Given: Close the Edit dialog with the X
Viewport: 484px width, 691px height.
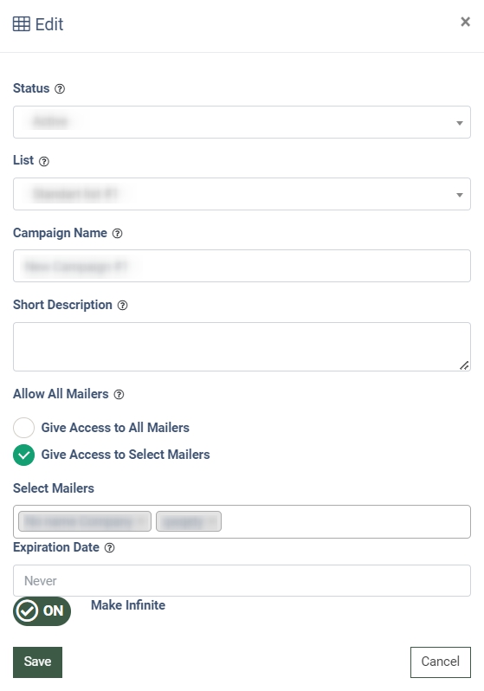Looking at the screenshot, I should pyautogui.click(x=465, y=22).
